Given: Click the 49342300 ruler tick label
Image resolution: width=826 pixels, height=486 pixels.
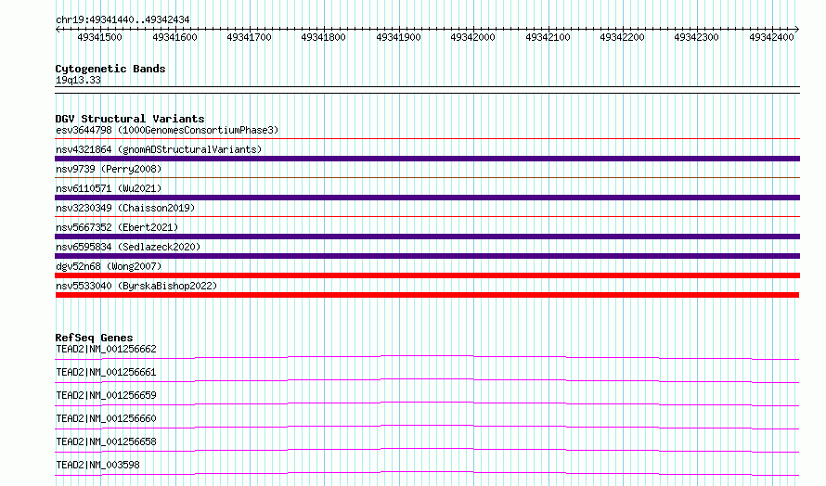Looking at the screenshot, I should point(697,37).
